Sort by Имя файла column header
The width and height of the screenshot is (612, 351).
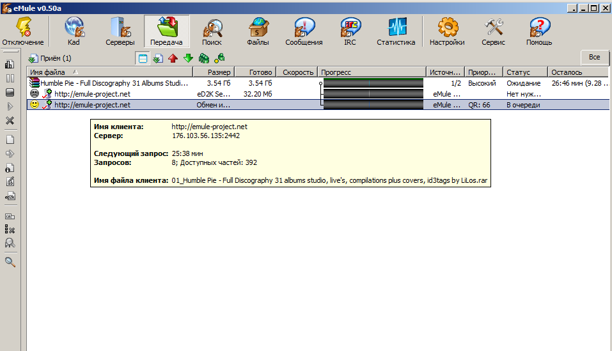coord(110,72)
